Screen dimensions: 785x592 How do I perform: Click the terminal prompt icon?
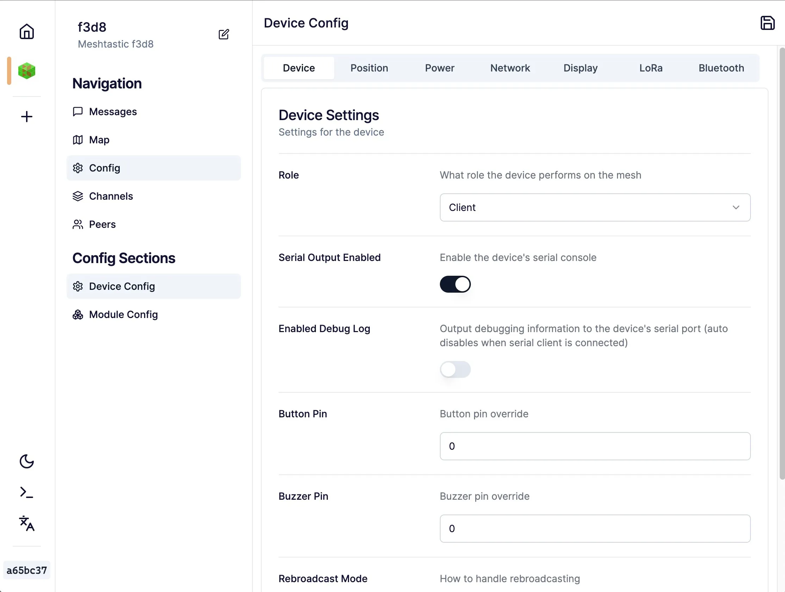click(27, 492)
